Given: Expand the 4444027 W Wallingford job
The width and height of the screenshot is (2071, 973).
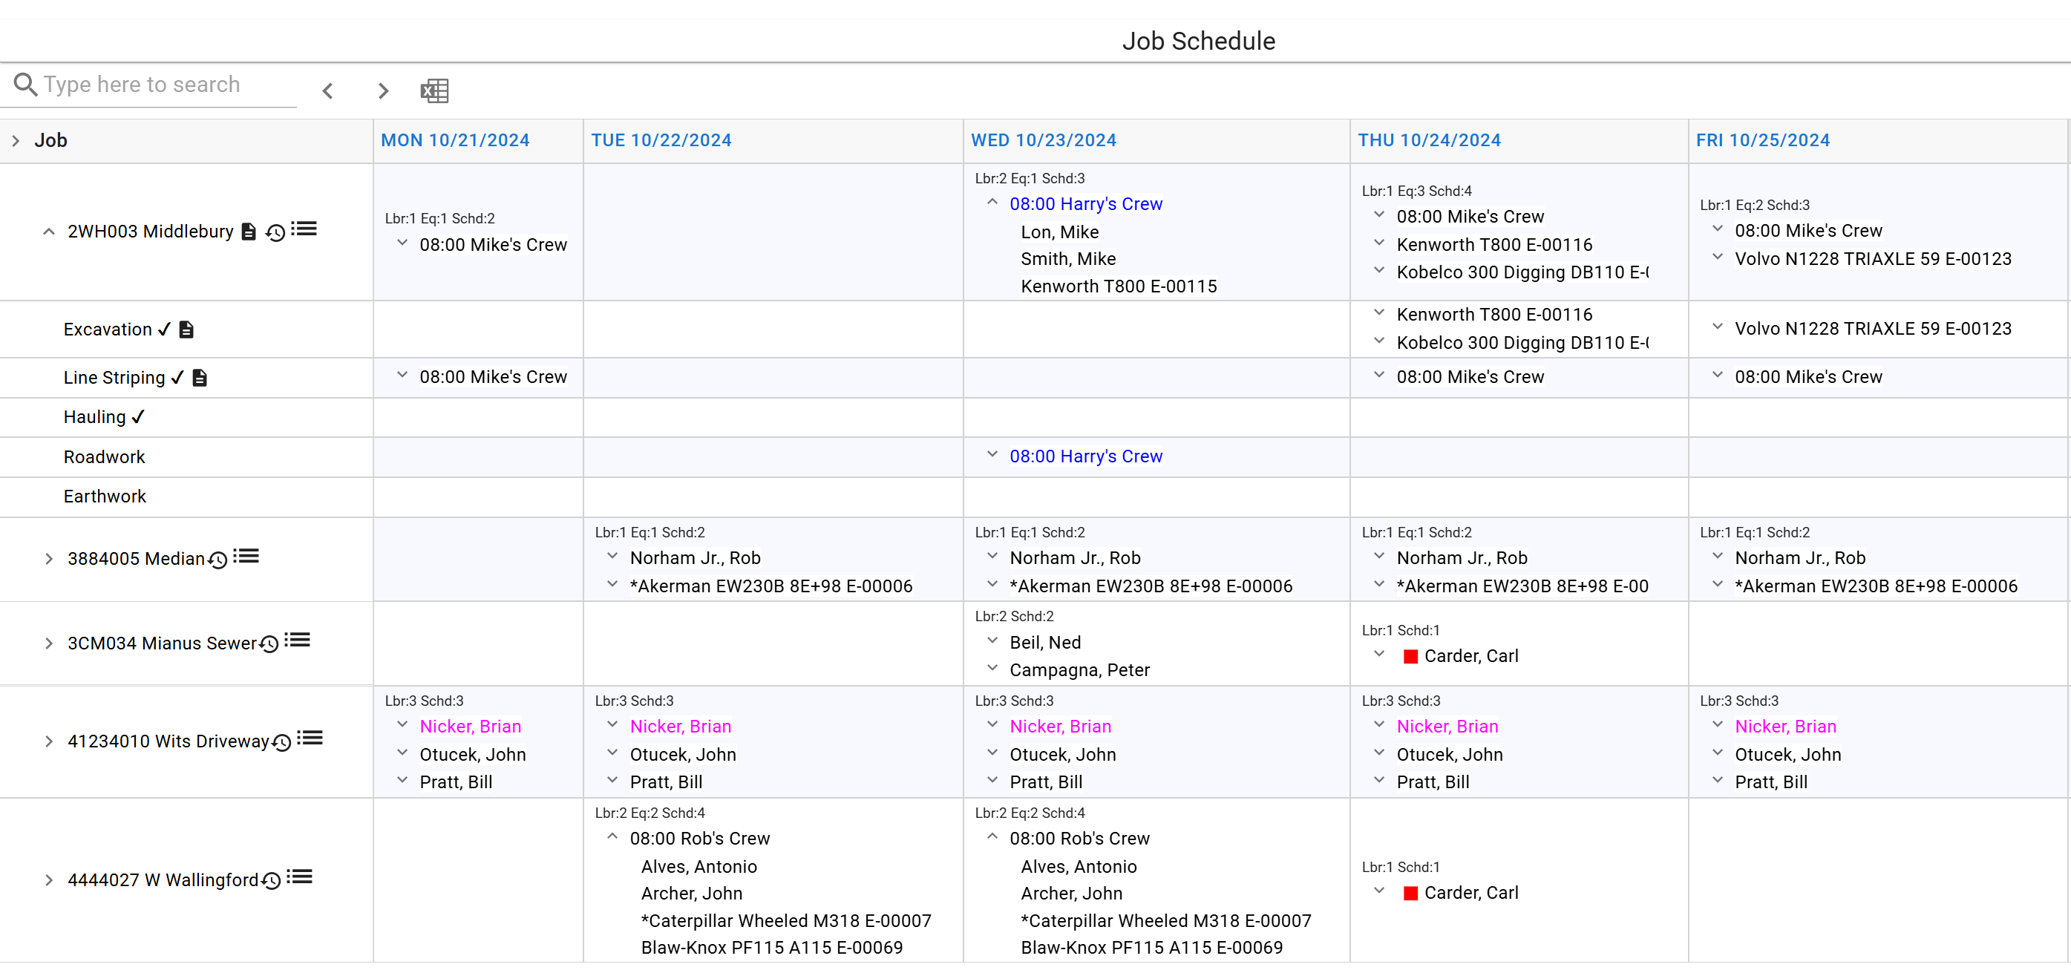Looking at the screenshot, I should (49, 879).
